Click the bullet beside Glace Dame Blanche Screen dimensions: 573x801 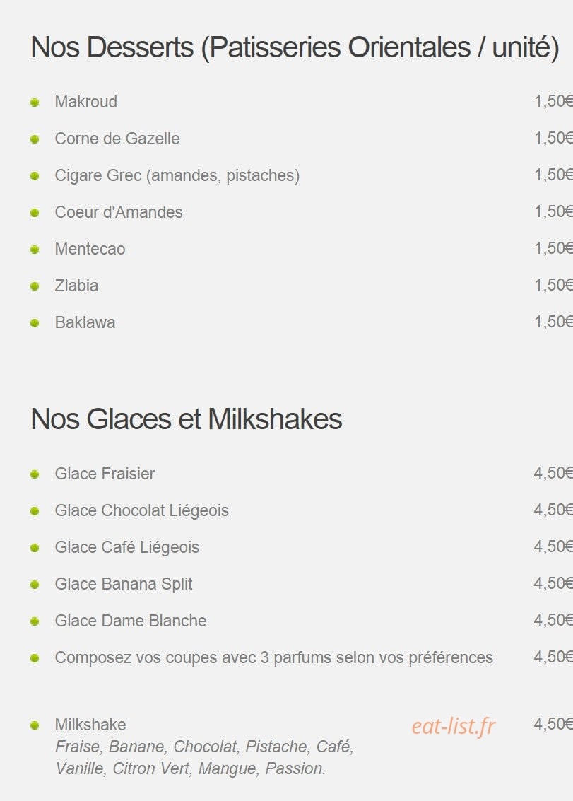point(35,621)
